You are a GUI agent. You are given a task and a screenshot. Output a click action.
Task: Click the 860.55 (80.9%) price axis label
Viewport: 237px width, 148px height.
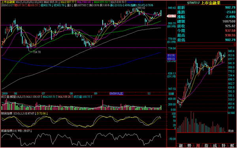(x=171, y=25)
